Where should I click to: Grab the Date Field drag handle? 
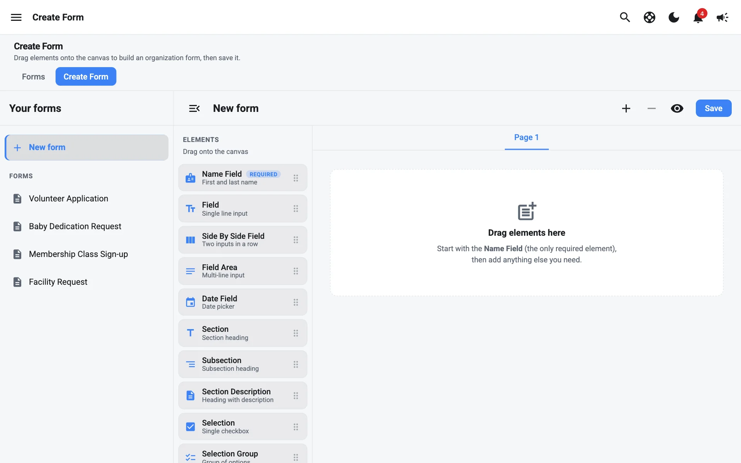pos(296,302)
